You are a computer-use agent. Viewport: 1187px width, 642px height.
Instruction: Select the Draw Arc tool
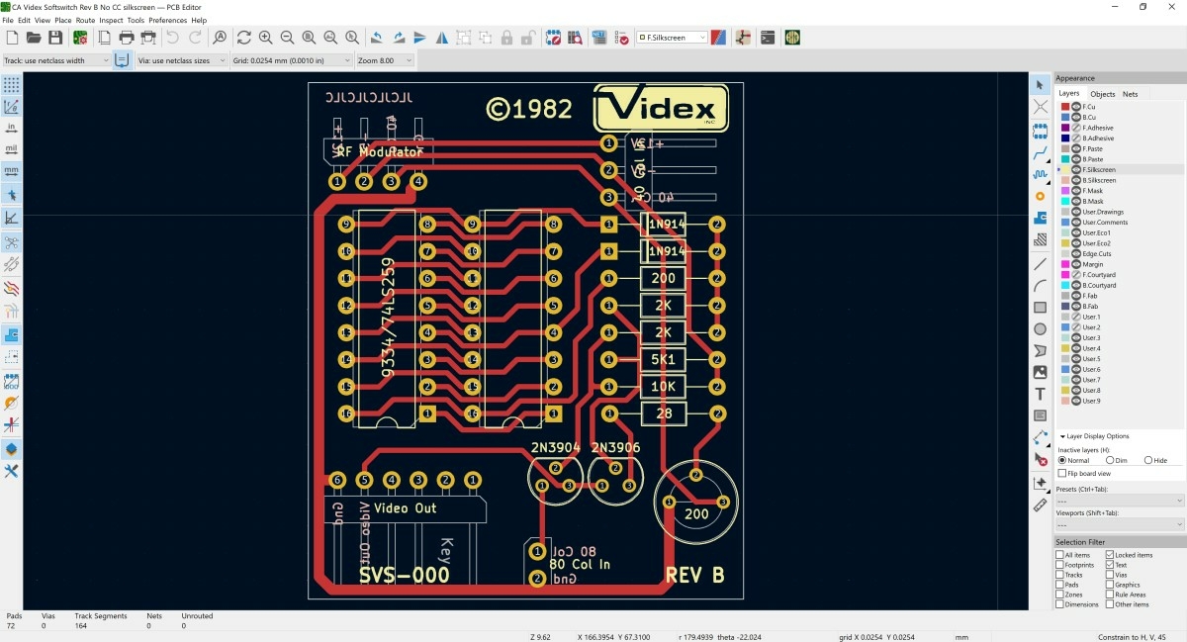pyautogui.click(x=1041, y=286)
